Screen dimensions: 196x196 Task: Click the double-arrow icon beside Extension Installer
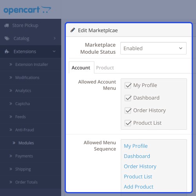click(11, 64)
